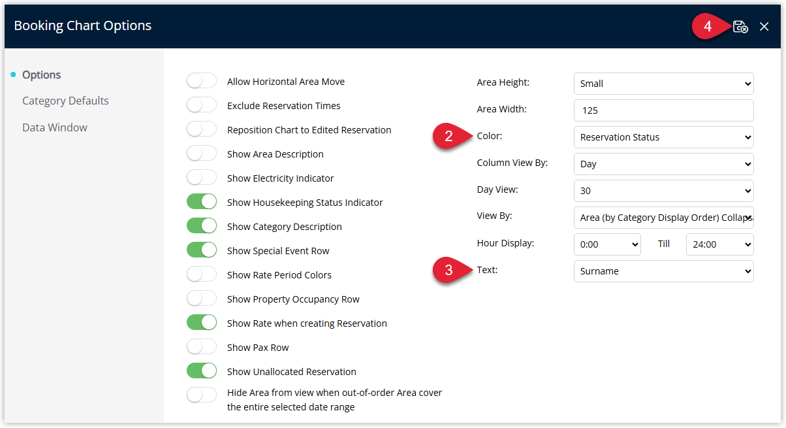Click the Hour Display label
The width and height of the screenshot is (786, 428).
point(506,243)
